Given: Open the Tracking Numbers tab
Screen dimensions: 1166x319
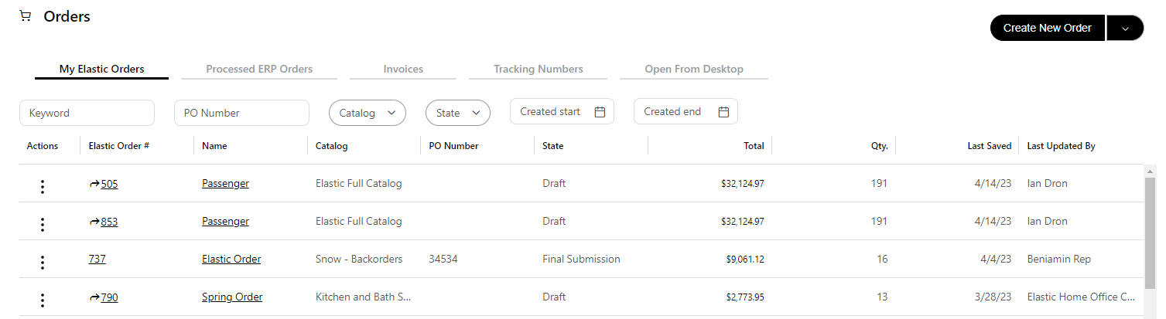Looking at the screenshot, I should (538, 70).
